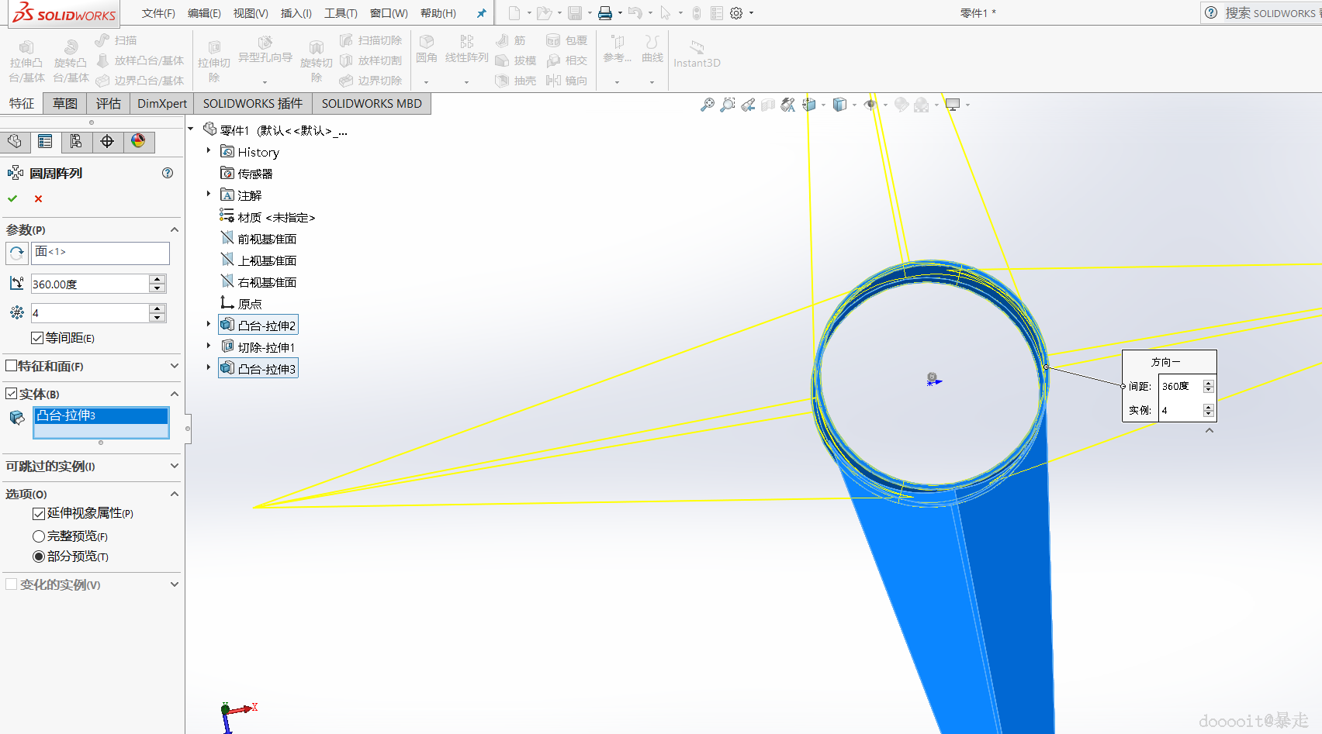
Task: Open the 插入 menu
Action: tap(296, 13)
